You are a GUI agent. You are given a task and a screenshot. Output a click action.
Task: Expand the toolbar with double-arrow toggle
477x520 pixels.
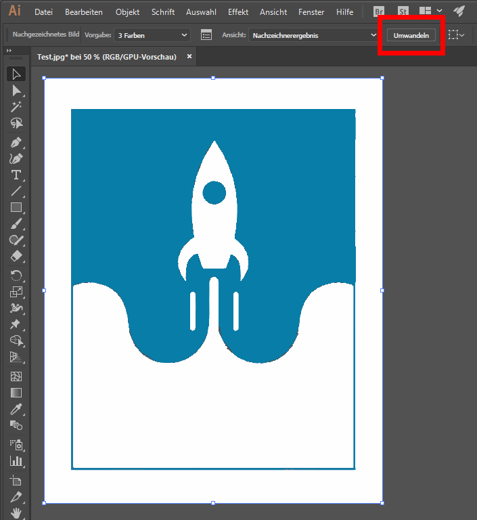9,51
